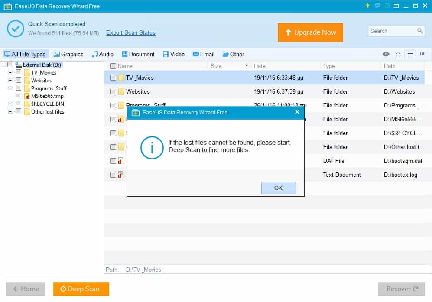Image resolution: width=432 pixels, height=302 pixels.
Task: Sort by the Type column header
Action: tap(351, 66)
